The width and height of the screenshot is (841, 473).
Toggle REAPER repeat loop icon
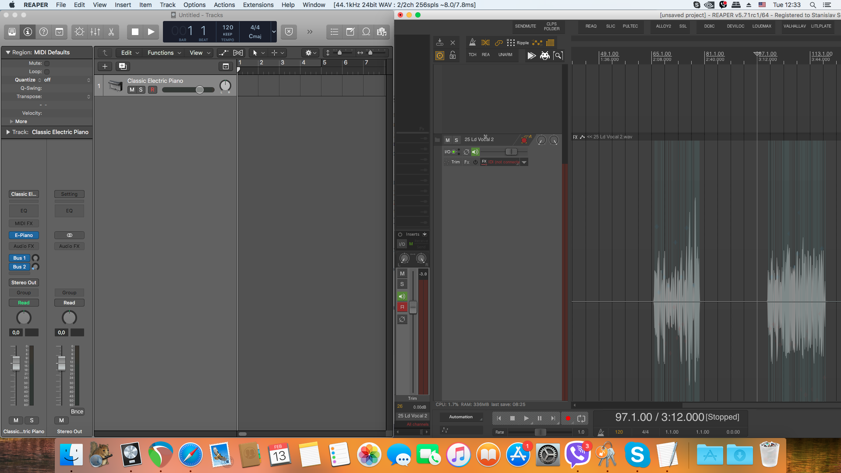(x=581, y=418)
